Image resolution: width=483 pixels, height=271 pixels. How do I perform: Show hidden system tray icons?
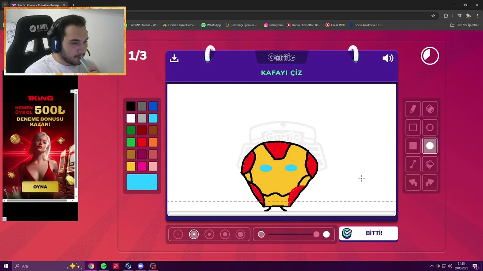pyautogui.click(x=432, y=266)
